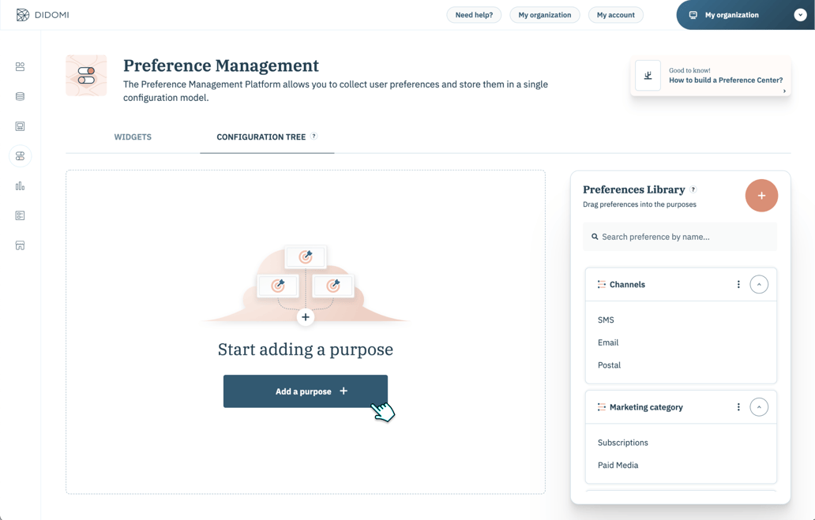Open the kebab menu on the Channels preference
The image size is (815, 520).
738,283
